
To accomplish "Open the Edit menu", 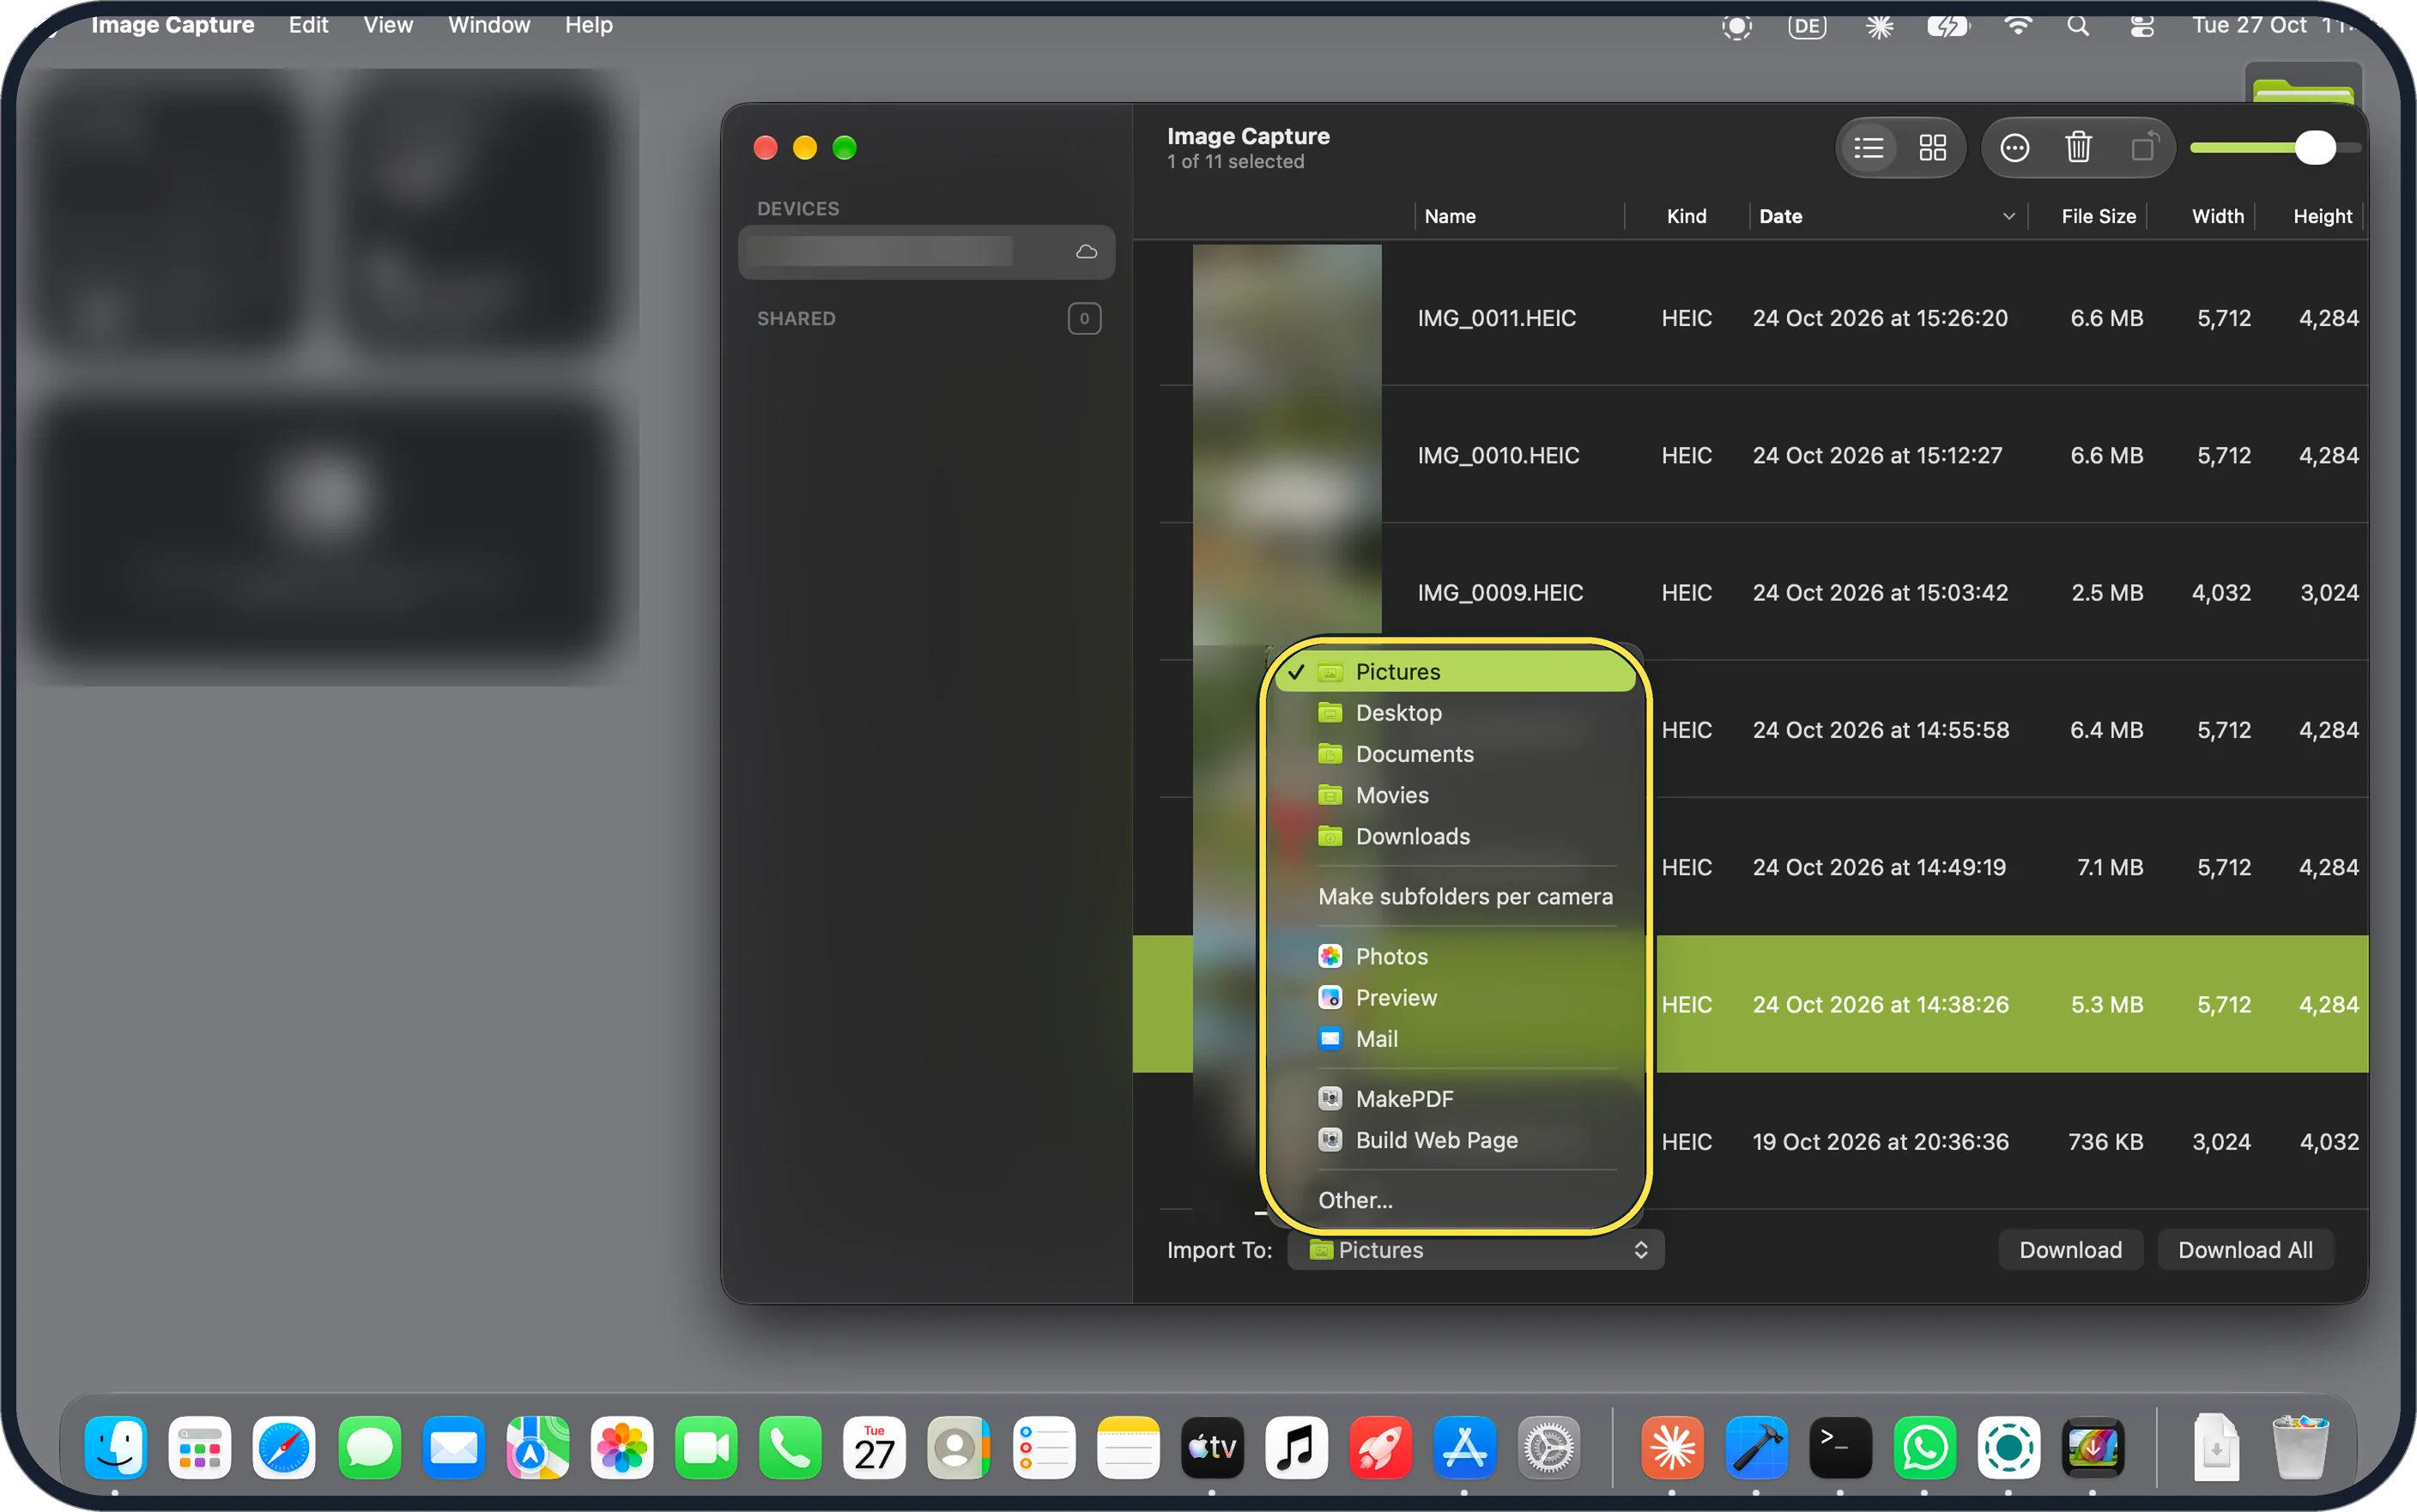I will click(x=308, y=25).
